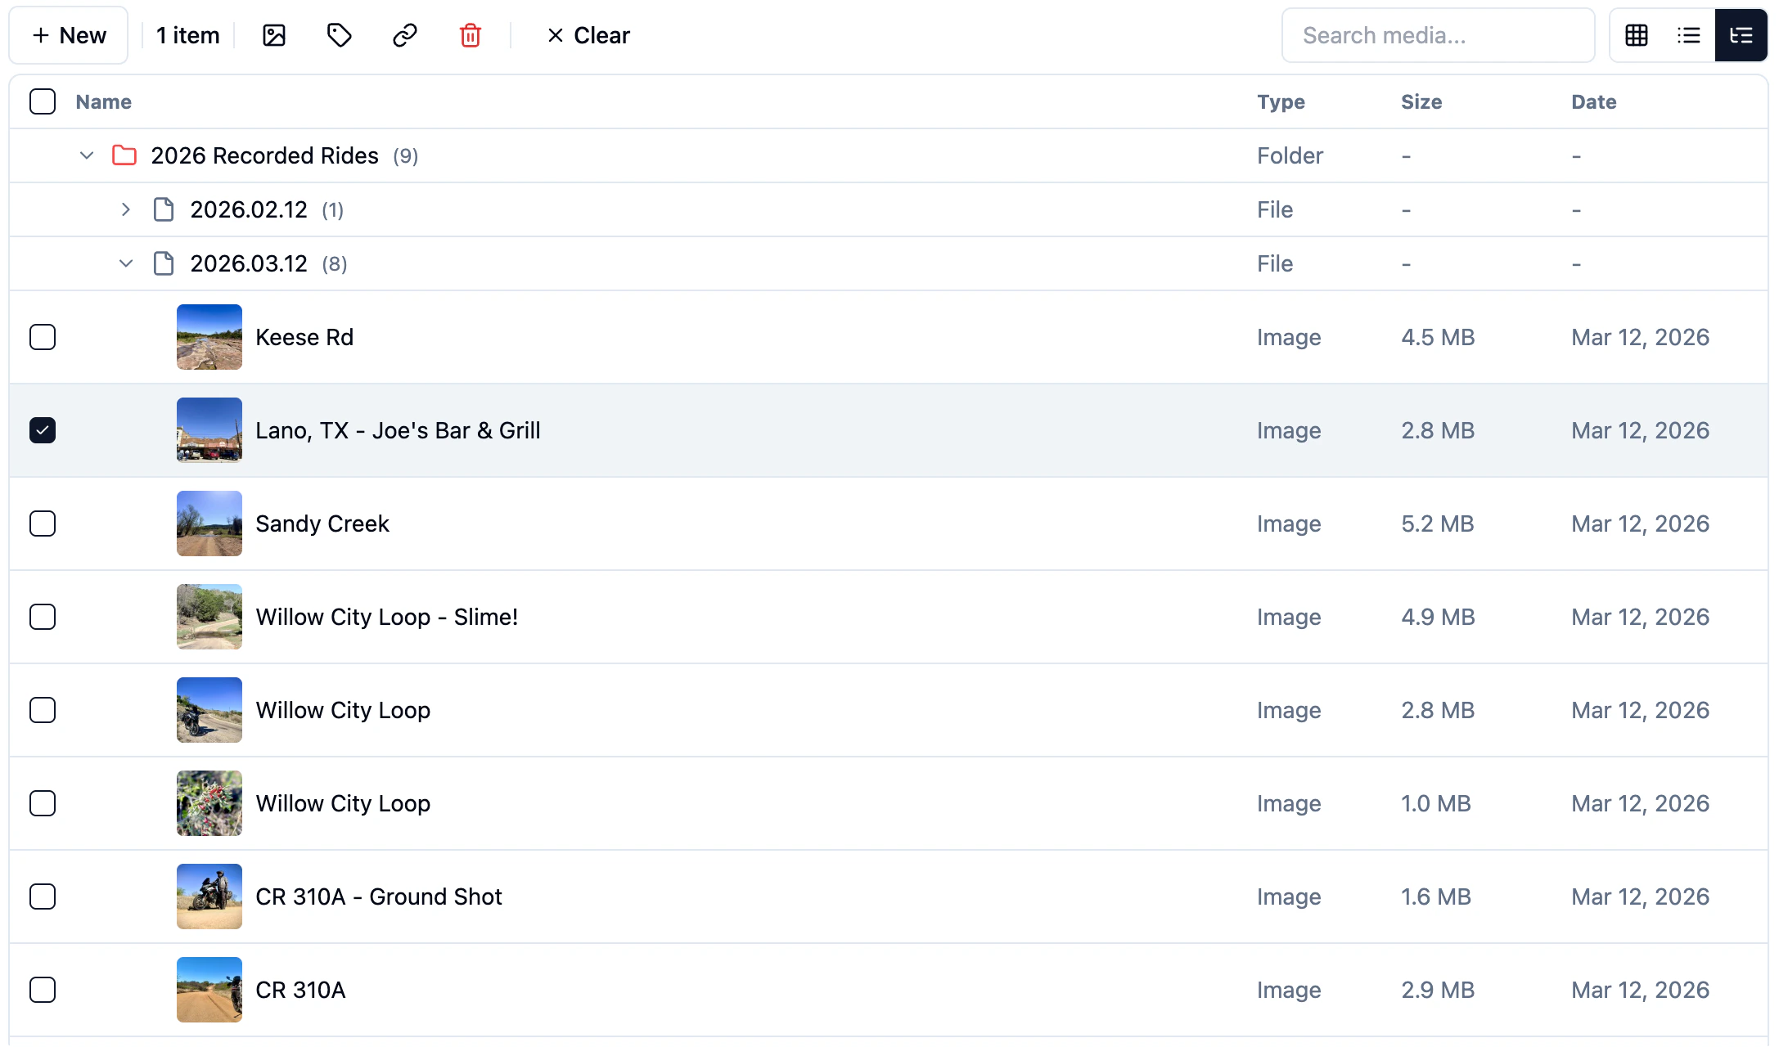Delete selected item with trash icon
This screenshot has height=1047, width=1779.
pos(470,35)
